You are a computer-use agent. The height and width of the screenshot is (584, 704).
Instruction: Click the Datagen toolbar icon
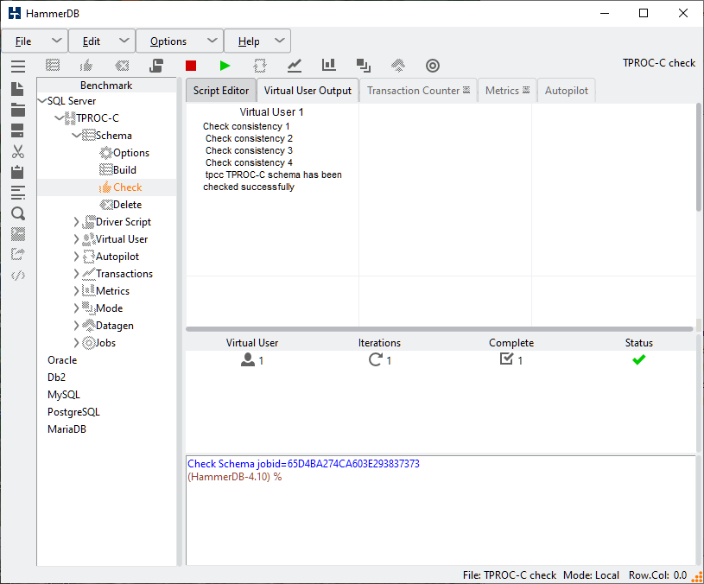click(398, 66)
